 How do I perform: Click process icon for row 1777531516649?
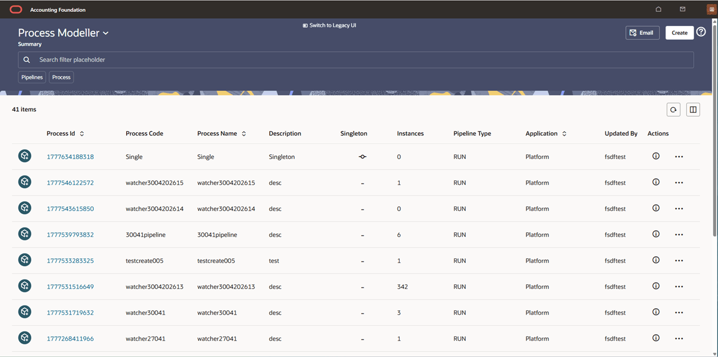(x=25, y=286)
